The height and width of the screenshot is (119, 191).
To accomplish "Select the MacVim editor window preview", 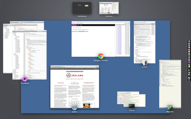I will pos(170,84).
